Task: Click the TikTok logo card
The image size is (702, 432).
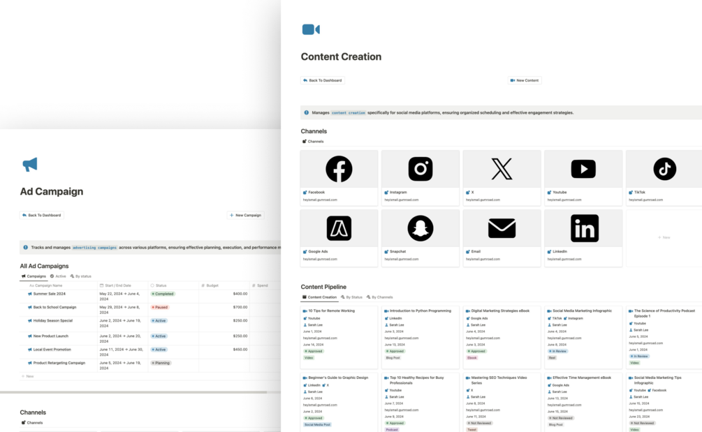Action: (664, 169)
